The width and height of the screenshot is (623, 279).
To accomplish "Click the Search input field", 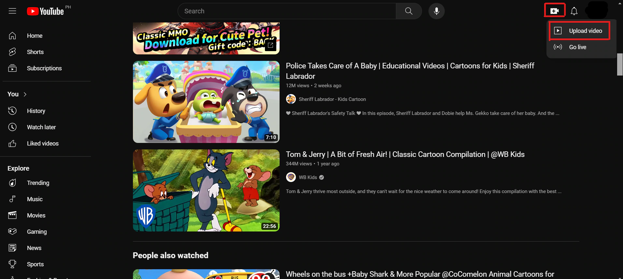I will (x=287, y=11).
